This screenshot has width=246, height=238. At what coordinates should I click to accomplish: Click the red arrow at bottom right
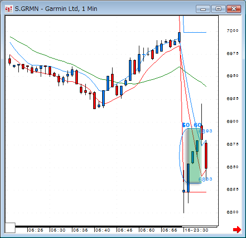(x=237, y=230)
